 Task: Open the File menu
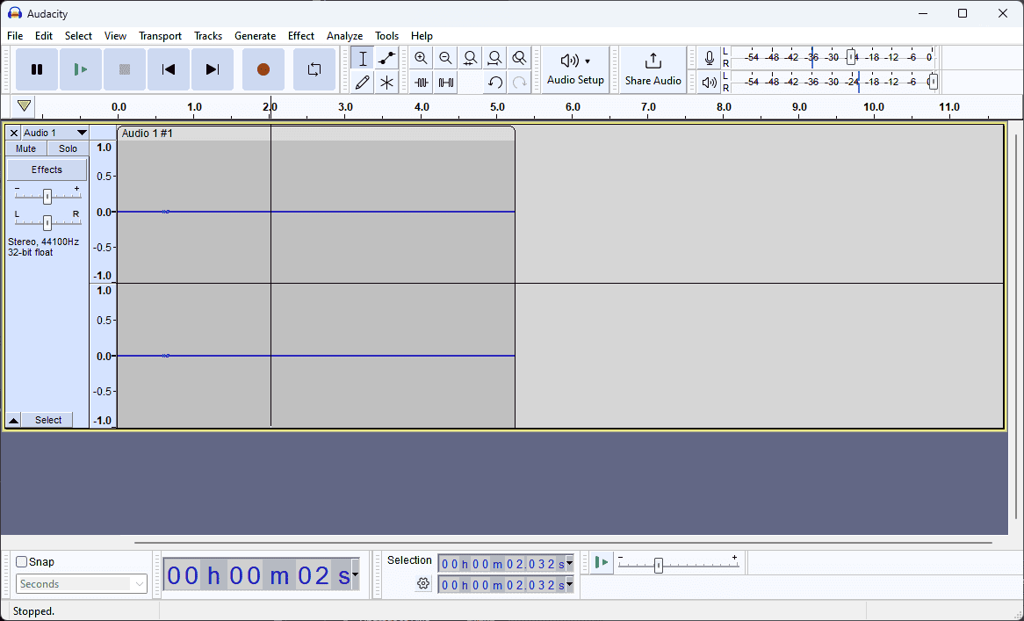[14, 36]
